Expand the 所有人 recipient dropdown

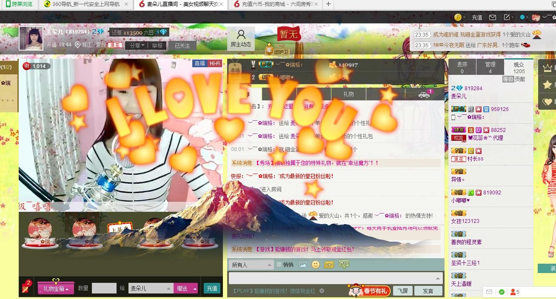(251, 265)
